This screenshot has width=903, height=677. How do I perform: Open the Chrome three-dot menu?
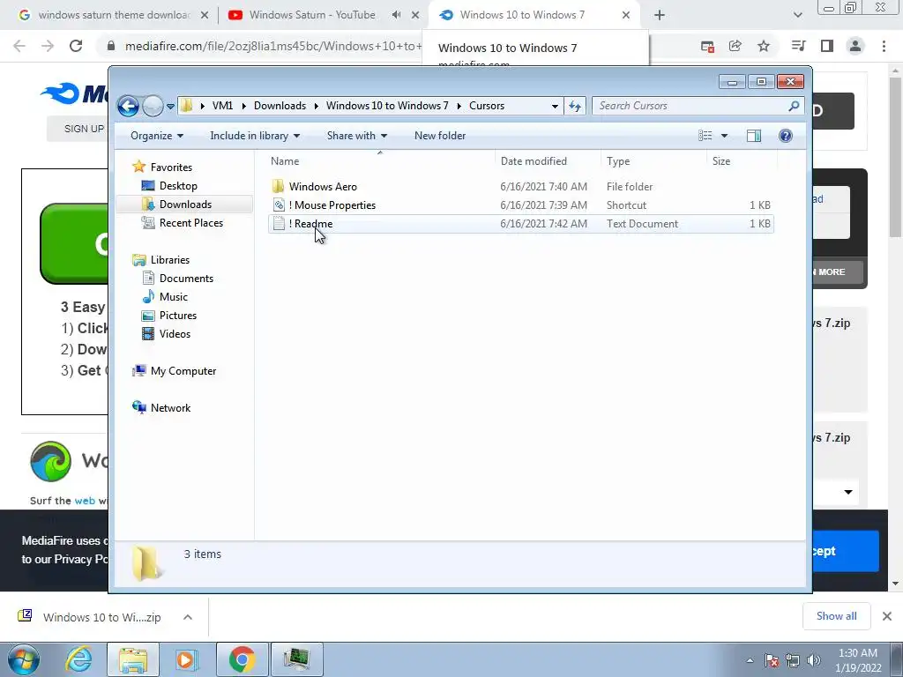884,46
